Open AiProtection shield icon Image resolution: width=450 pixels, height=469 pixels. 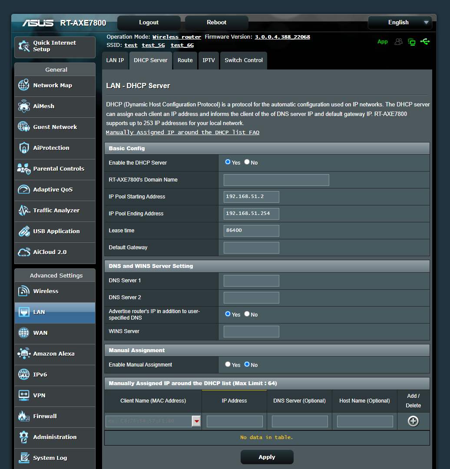point(24,148)
